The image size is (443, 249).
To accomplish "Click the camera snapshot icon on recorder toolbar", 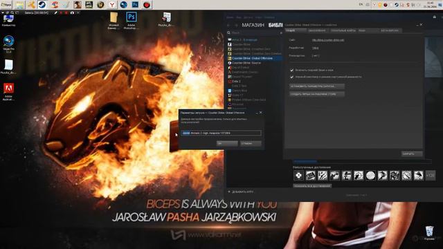I will 72,12.
